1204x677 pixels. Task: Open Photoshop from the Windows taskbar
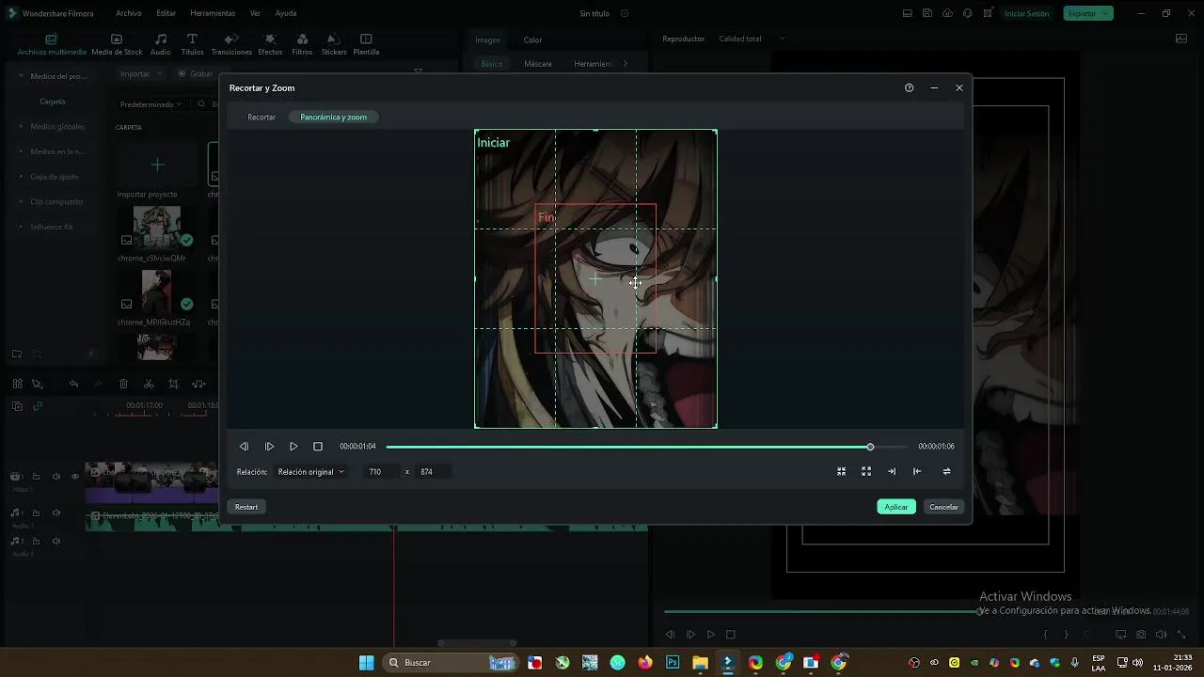[673, 663]
